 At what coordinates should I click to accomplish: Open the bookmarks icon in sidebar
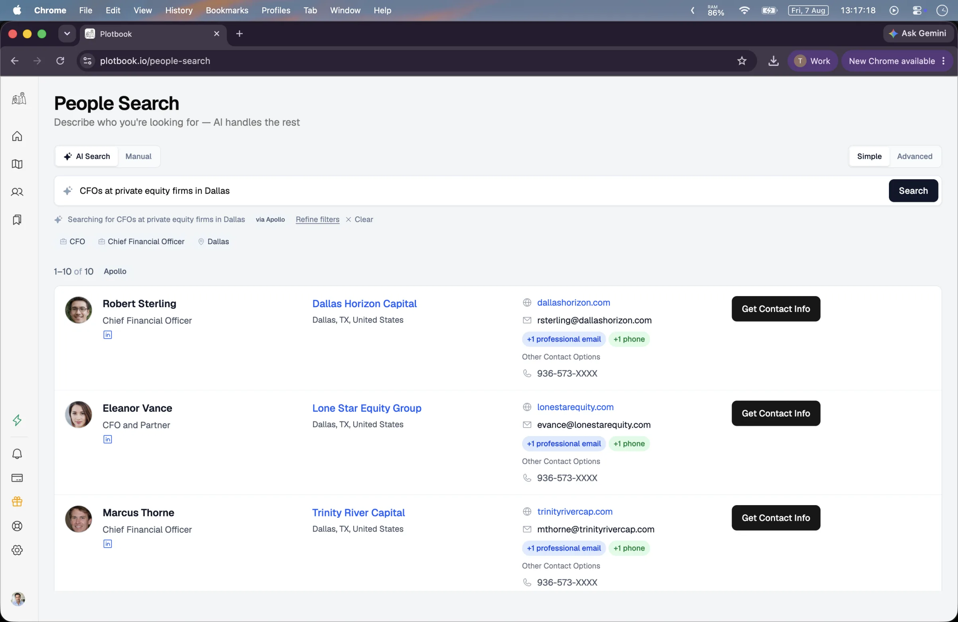click(17, 220)
